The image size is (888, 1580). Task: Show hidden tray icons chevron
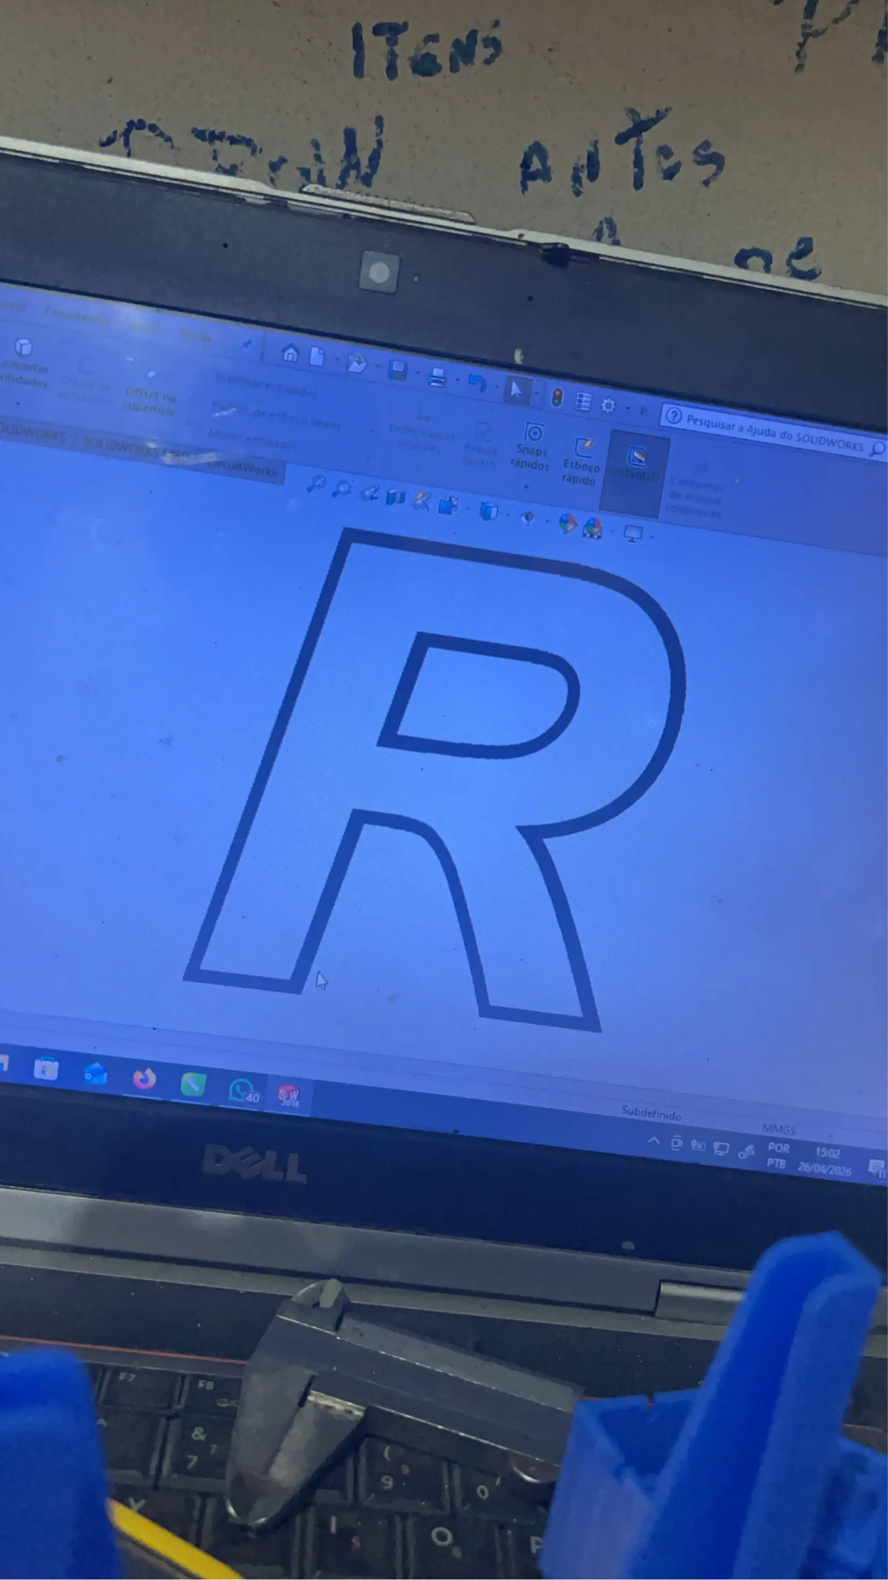(653, 1141)
